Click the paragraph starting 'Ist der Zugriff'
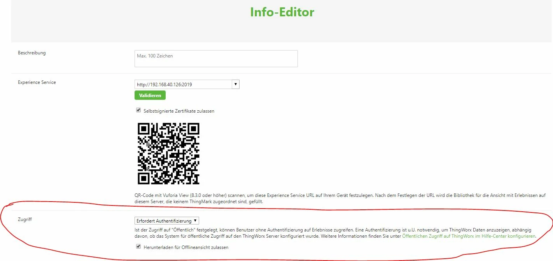The image size is (553, 261). pyautogui.click(x=336, y=233)
